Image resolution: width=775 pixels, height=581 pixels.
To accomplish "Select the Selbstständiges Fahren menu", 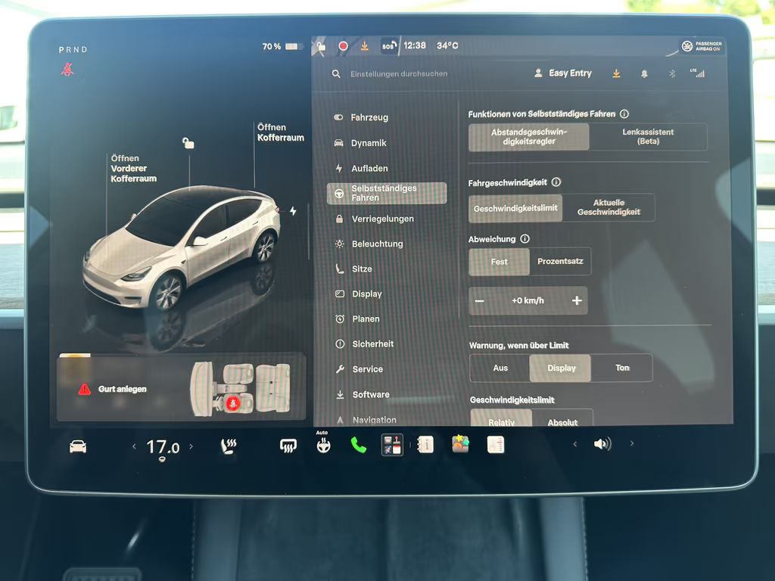I will click(387, 193).
